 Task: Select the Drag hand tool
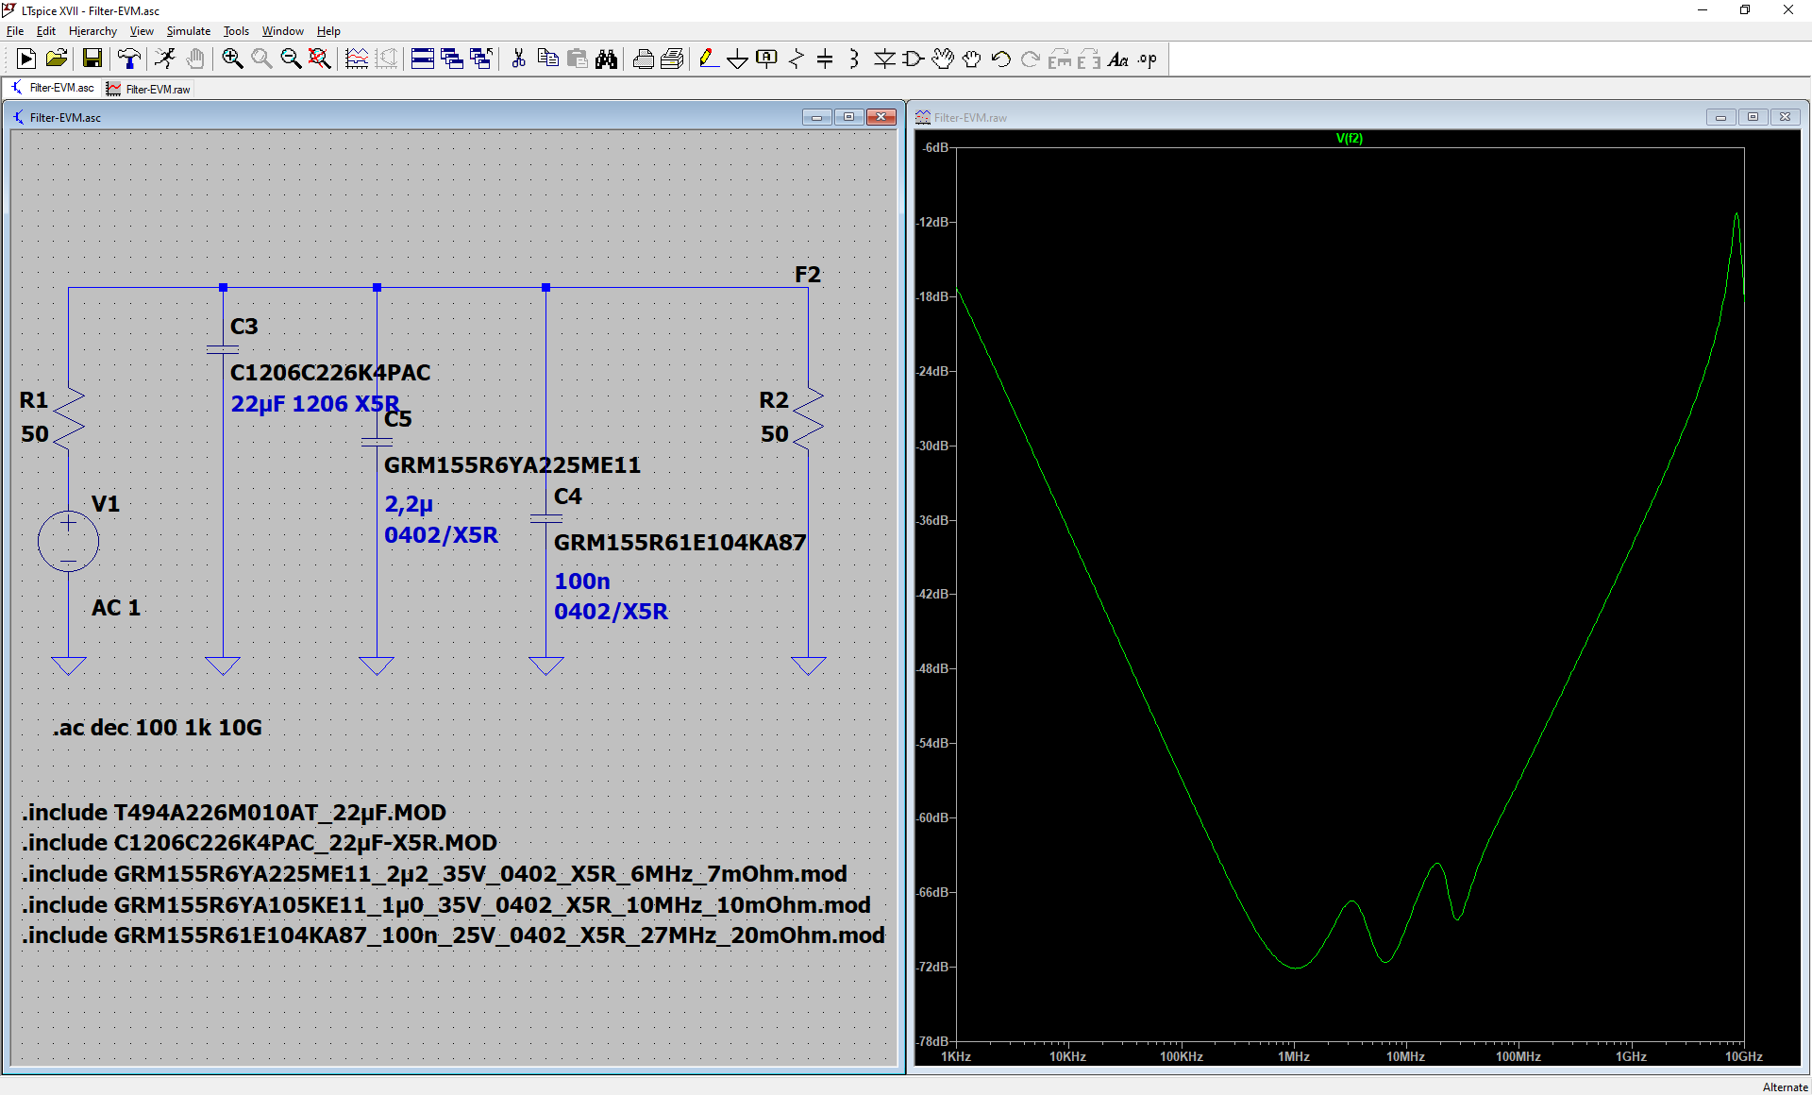(972, 59)
